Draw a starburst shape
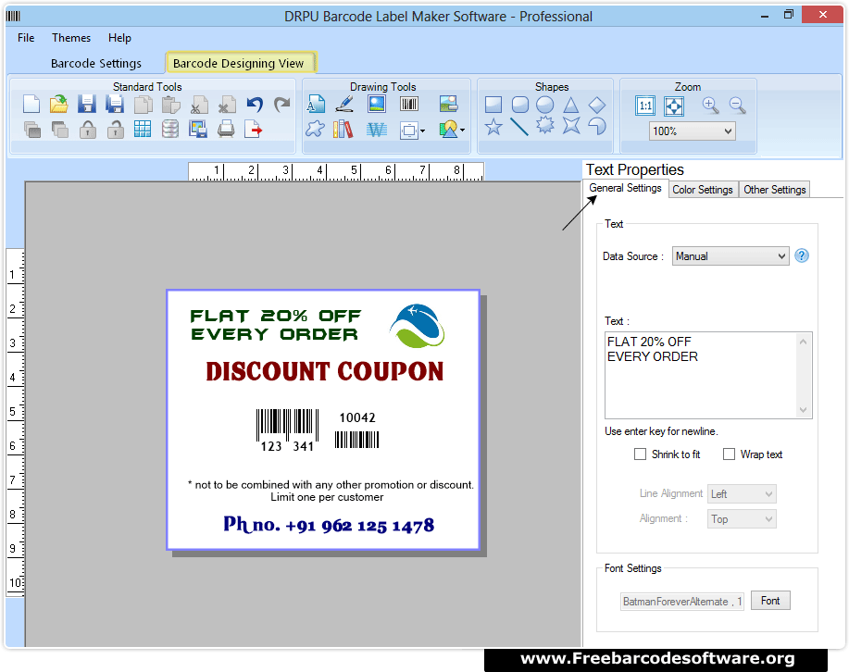Viewport: 849px width, 672px height. point(545,126)
